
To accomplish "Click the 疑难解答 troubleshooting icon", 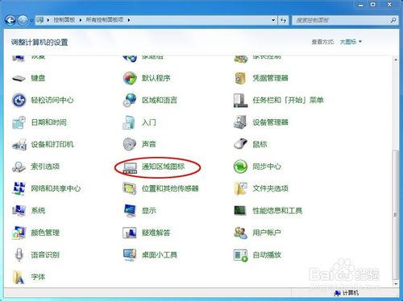I will (x=130, y=233).
